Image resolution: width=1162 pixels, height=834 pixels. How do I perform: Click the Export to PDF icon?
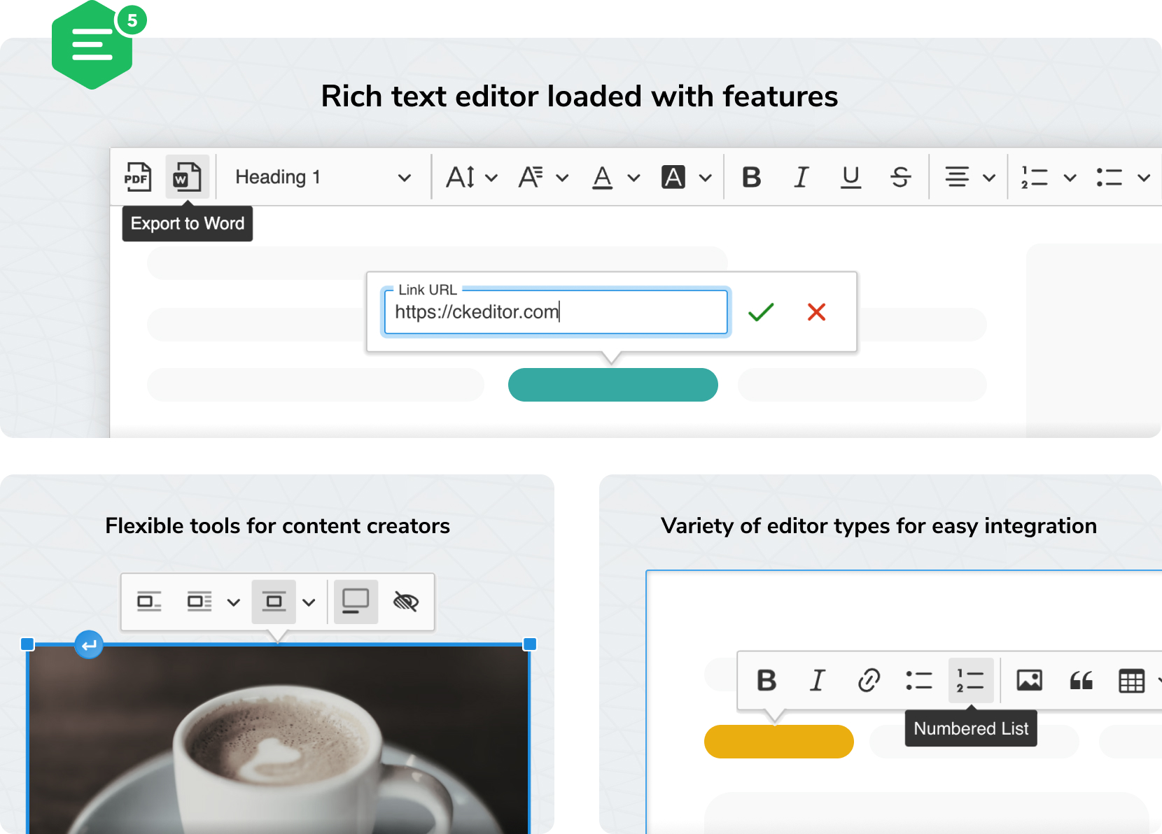coord(138,176)
